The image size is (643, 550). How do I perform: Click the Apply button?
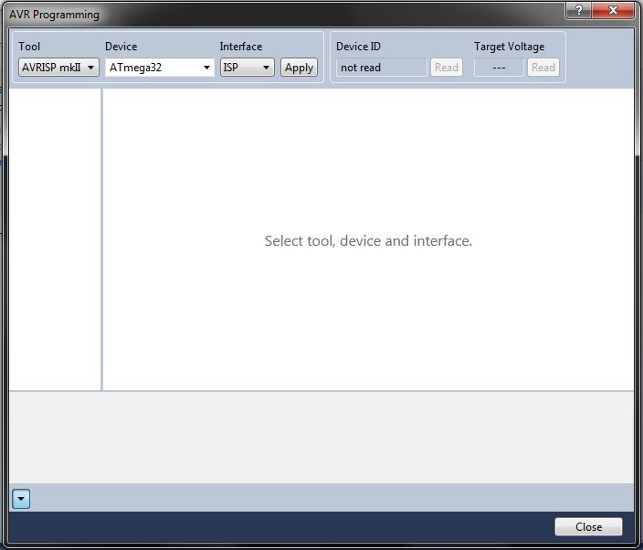pos(299,68)
